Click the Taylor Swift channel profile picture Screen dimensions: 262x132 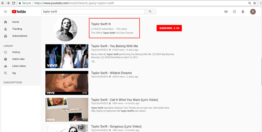(65, 29)
